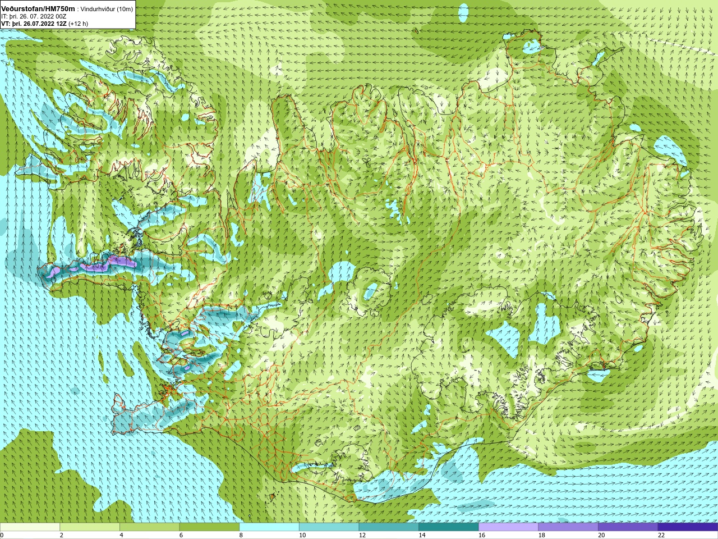Image resolution: width=718 pixels, height=539 pixels.
Task: Click the 'IT: þri. 26. 07. 2022 00Z' line
Action: tap(34, 17)
